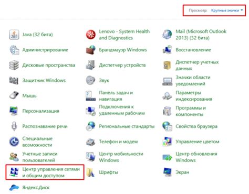Click the Защитник Windows wall icon
Image resolution: width=249 pixels, height=194 pixels.
(14, 80)
